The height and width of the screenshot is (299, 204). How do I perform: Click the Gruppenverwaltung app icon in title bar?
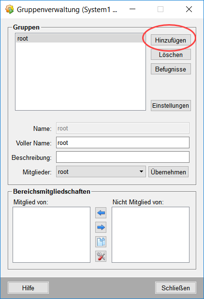pyautogui.click(x=10, y=9)
